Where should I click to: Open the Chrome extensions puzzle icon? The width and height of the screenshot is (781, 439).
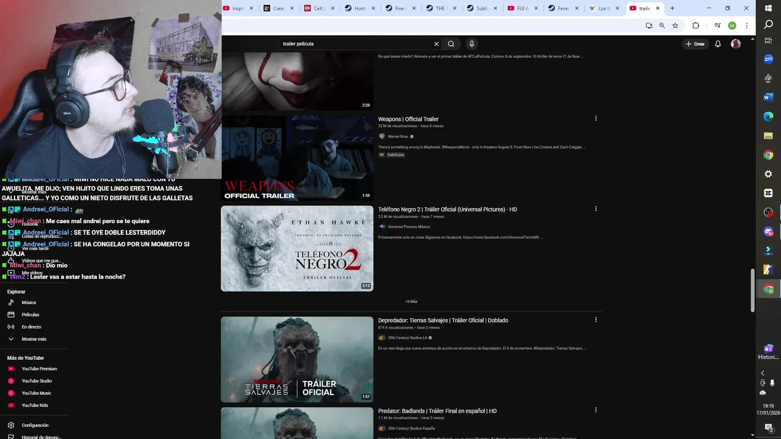point(696,26)
